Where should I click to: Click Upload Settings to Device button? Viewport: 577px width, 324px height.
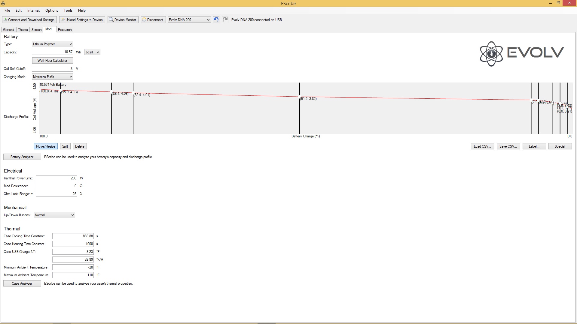(82, 20)
